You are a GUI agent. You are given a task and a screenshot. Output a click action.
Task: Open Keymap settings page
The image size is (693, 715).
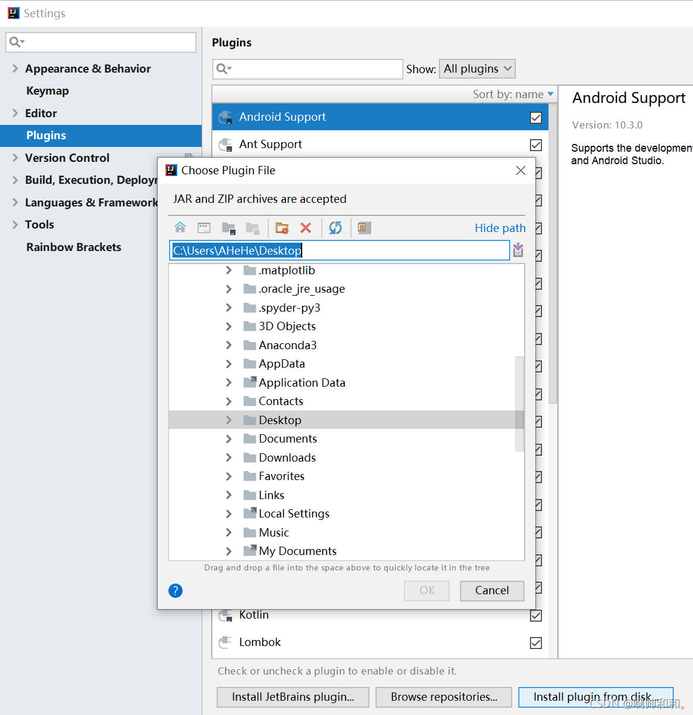click(48, 91)
